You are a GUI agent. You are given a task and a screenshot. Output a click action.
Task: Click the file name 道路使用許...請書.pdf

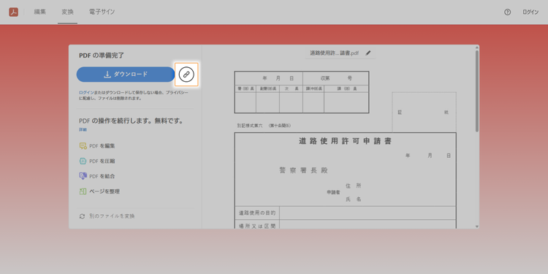(334, 53)
